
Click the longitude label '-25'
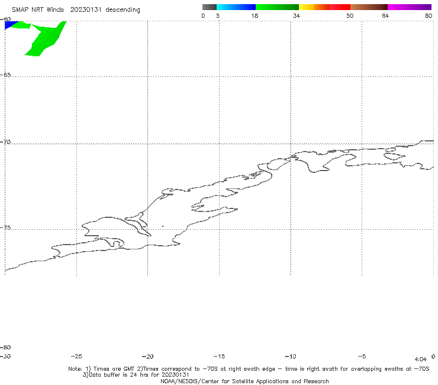tap(76, 357)
